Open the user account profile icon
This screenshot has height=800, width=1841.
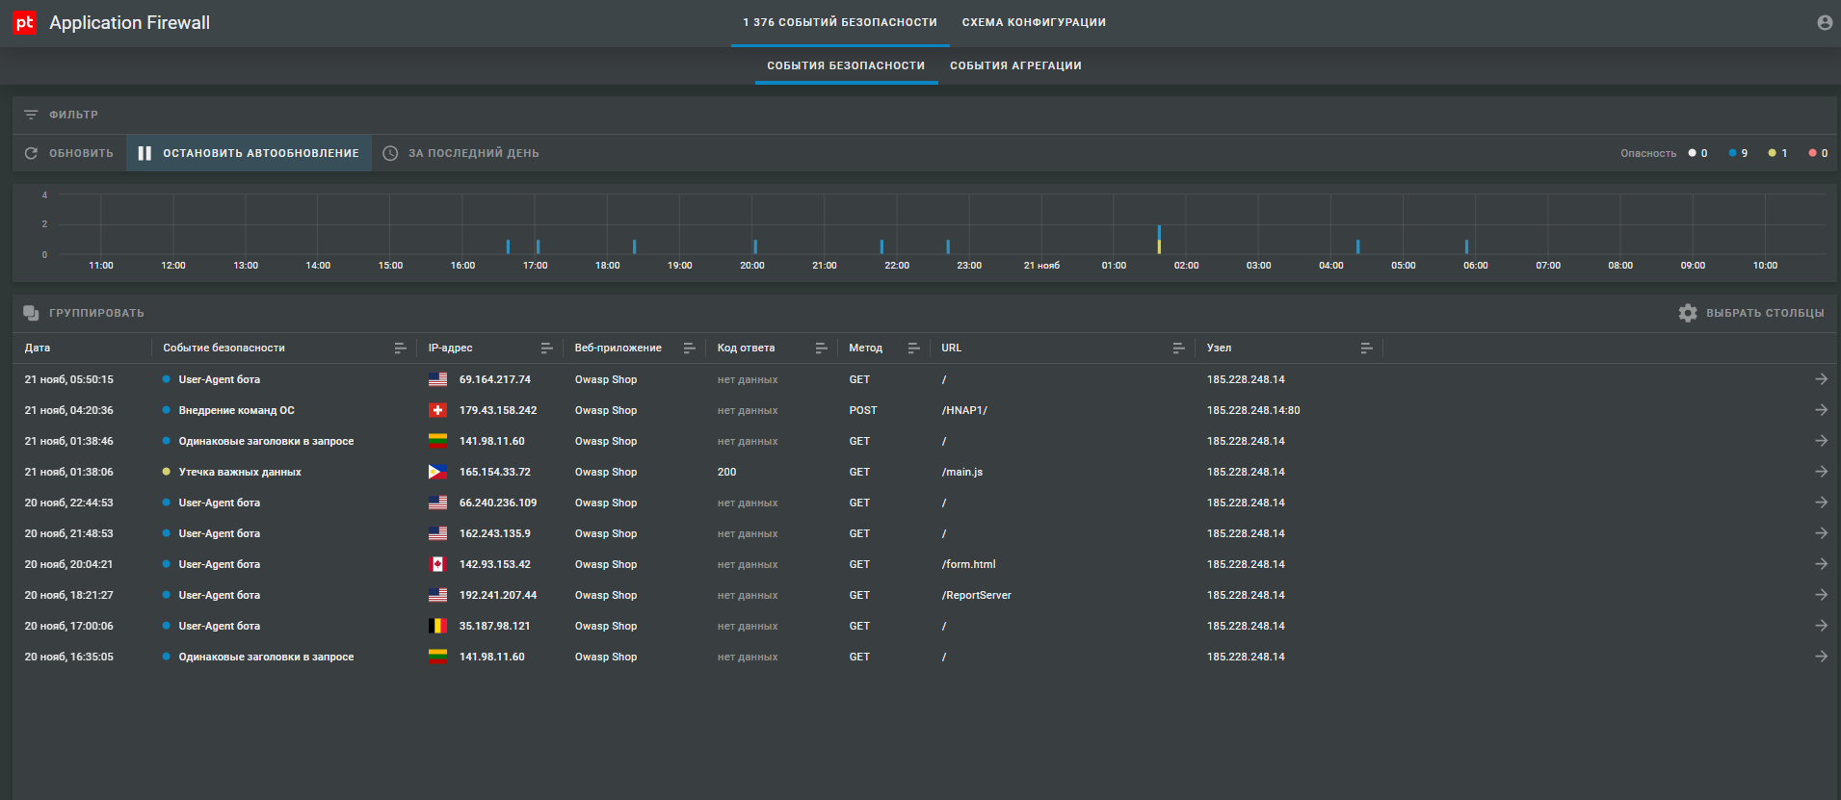(x=1824, y=22)
